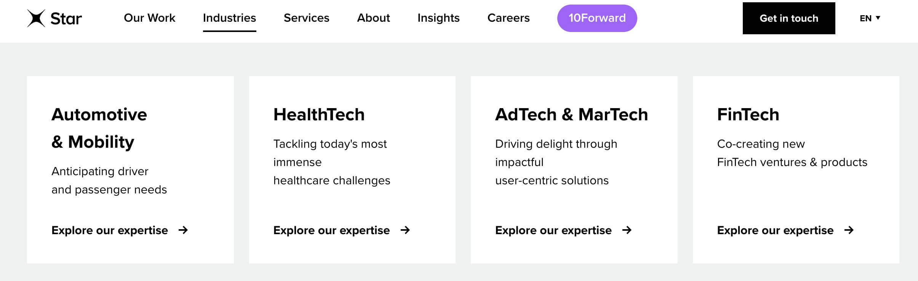Expand language selector triangle arrow

(x=878, y=18)
